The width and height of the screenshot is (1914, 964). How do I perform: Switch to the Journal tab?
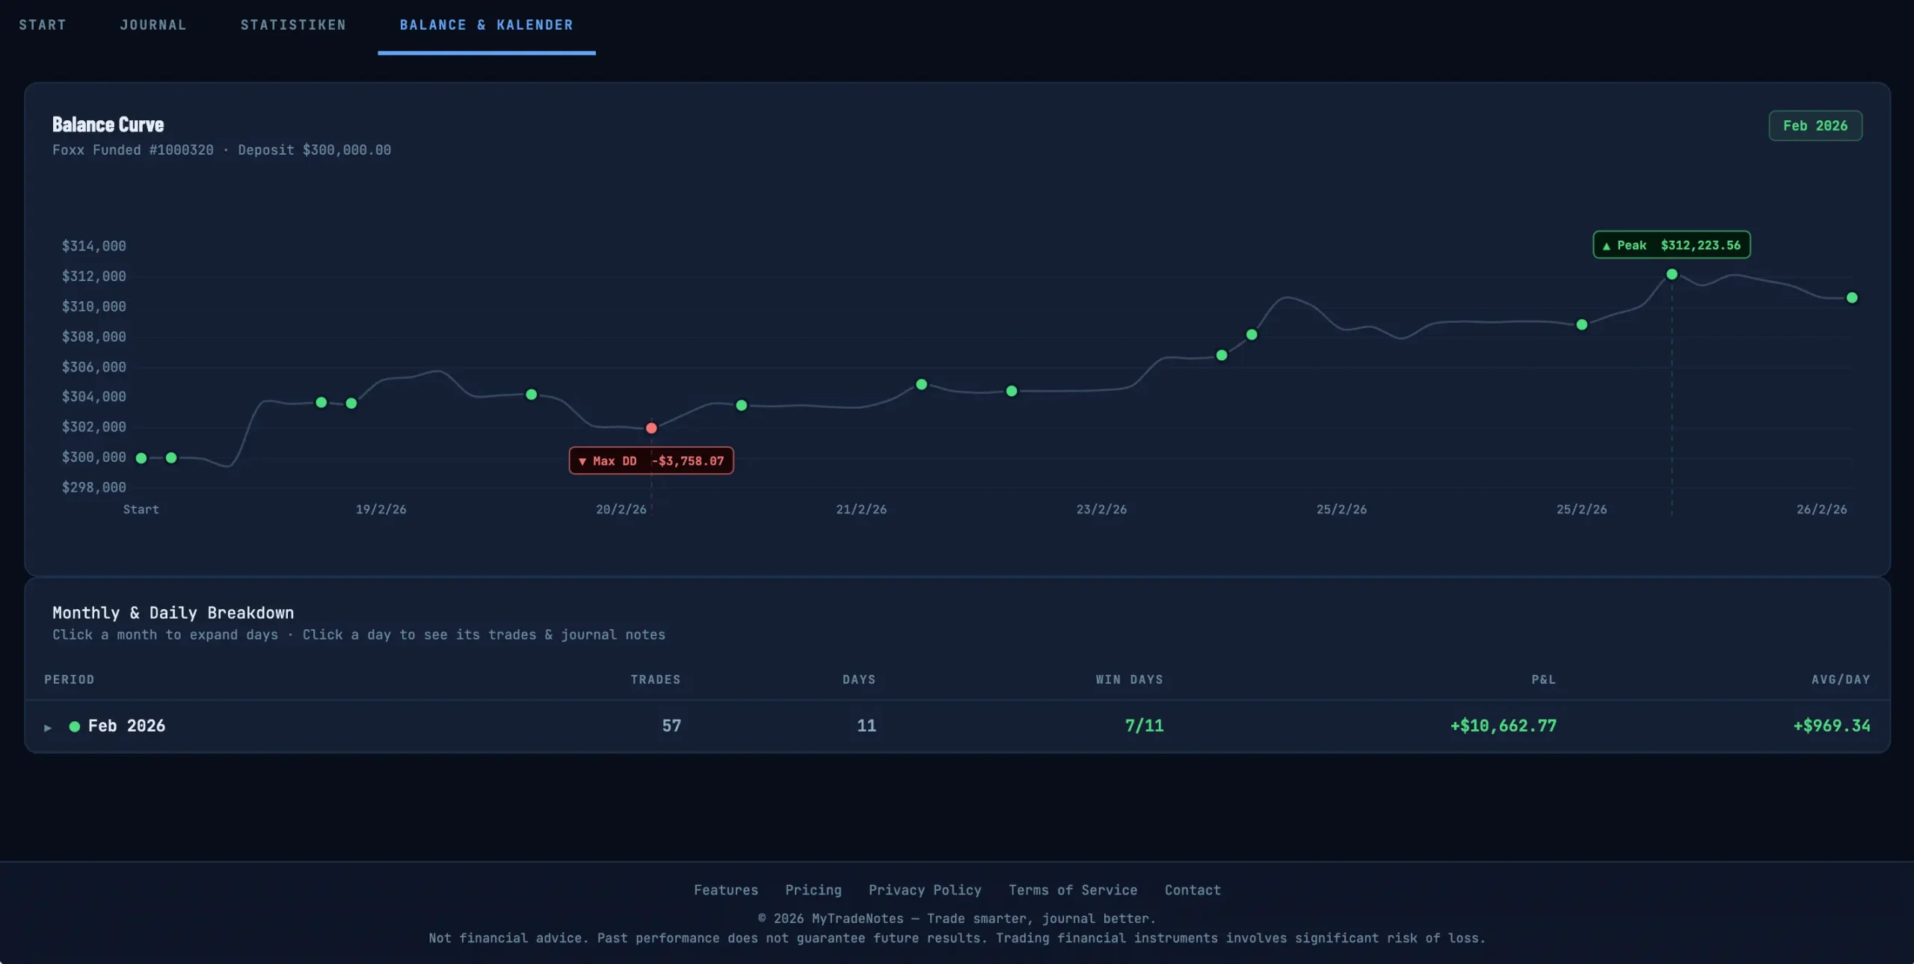(153, 25)
